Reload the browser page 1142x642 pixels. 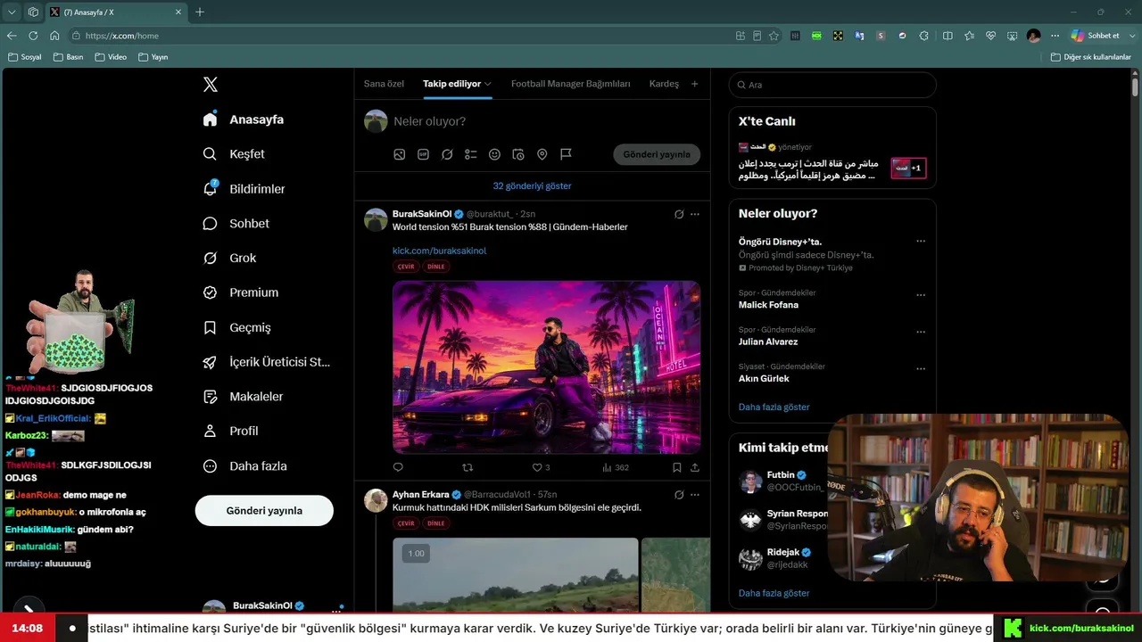point(33,36)
